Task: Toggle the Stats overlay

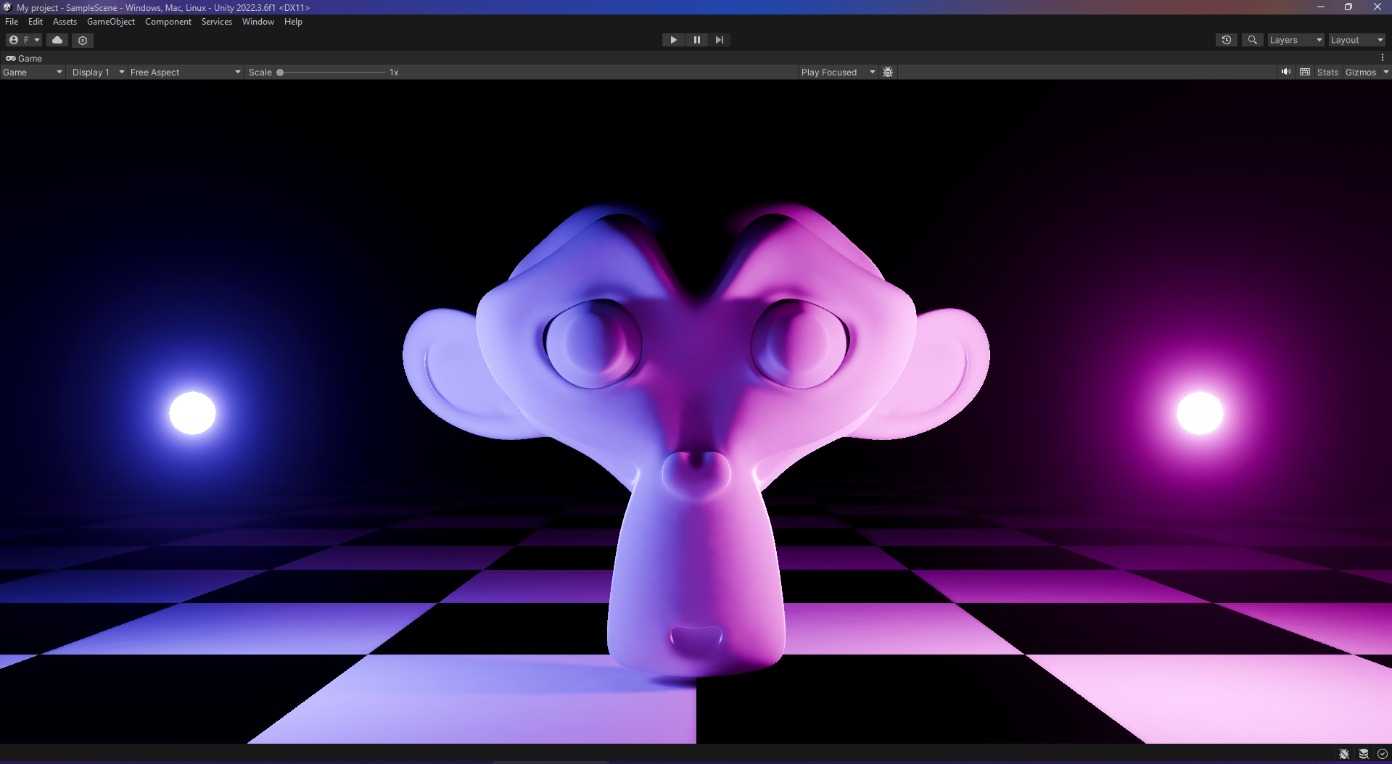Action: (1327, 72)
